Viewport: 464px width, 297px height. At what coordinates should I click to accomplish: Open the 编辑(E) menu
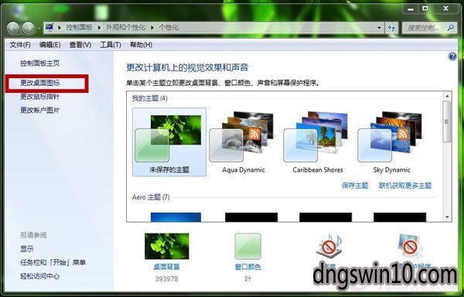(49, 45)
